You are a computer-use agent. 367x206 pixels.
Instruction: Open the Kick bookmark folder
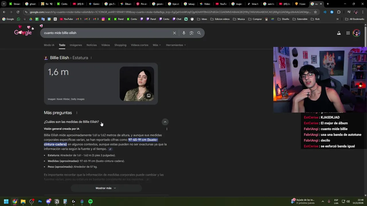[315, 19]
